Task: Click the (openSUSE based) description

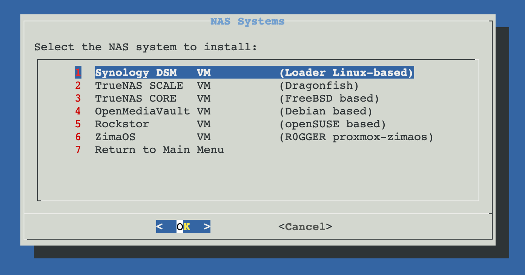Action: pyautogui.click(x=333, y=124)
